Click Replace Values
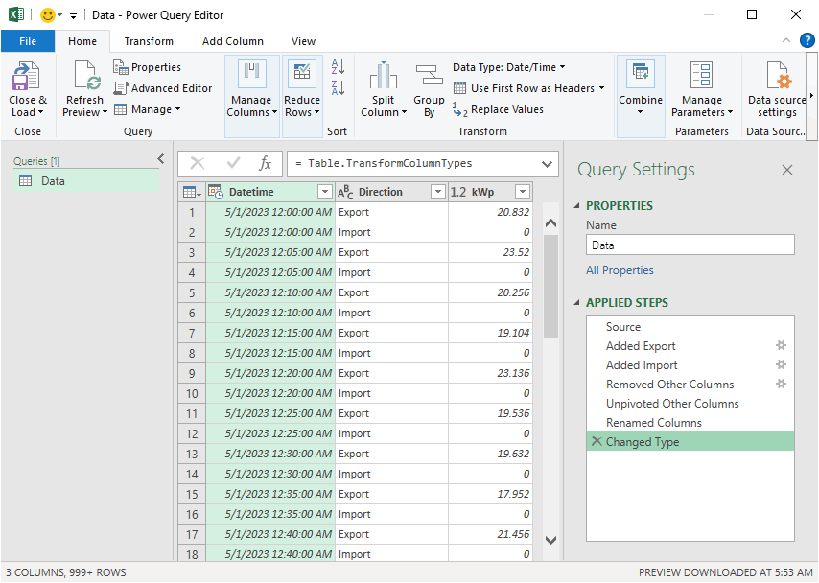Screen dimensions: 819x583 click(x=498, y=109)
